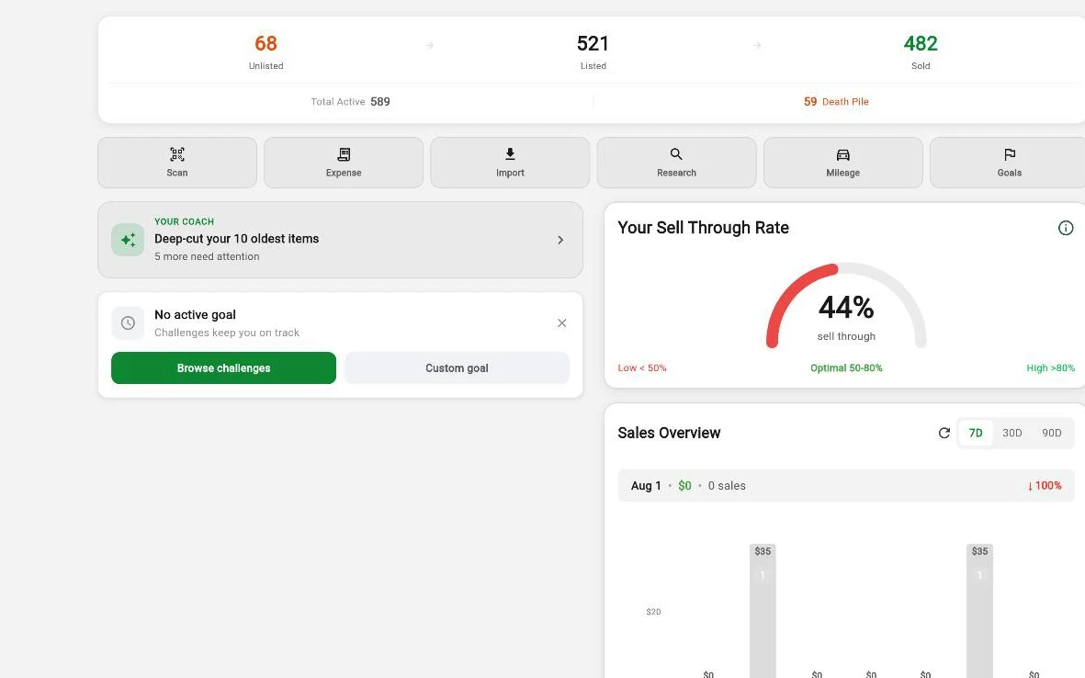The height and width of the screenshot is (678, 1085).
Task: Click the High >80% label
Action: (x=1050, y=368)
